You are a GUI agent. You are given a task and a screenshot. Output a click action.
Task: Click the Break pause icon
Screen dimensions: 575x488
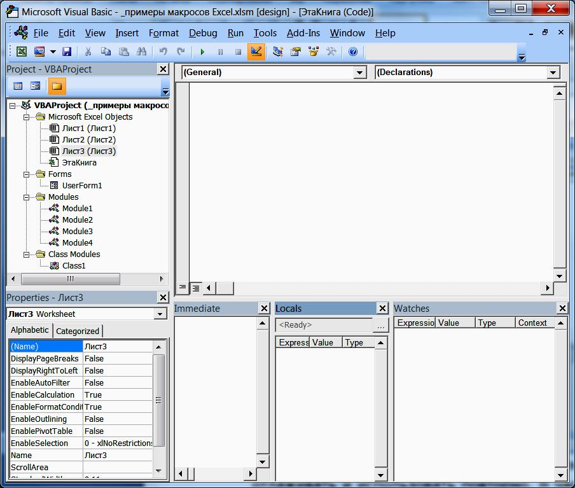coord(220,52)
